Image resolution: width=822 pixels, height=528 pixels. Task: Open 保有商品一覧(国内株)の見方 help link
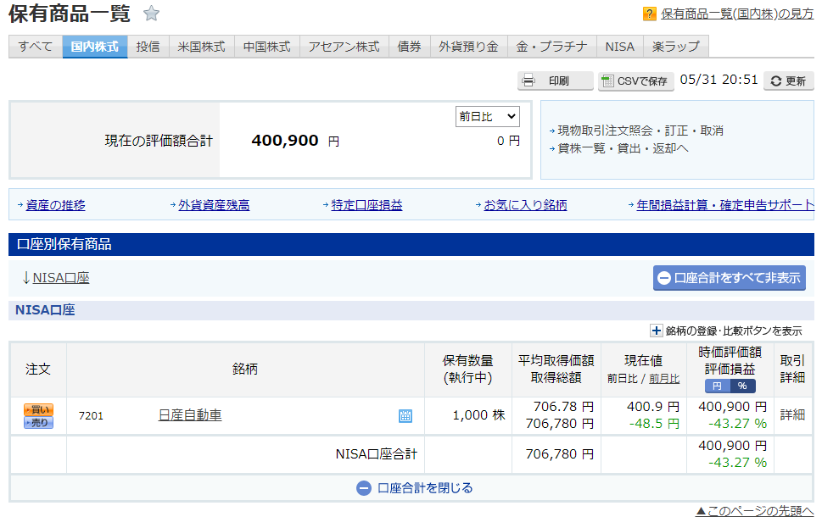pyautogui.click(x=737, y=14)
